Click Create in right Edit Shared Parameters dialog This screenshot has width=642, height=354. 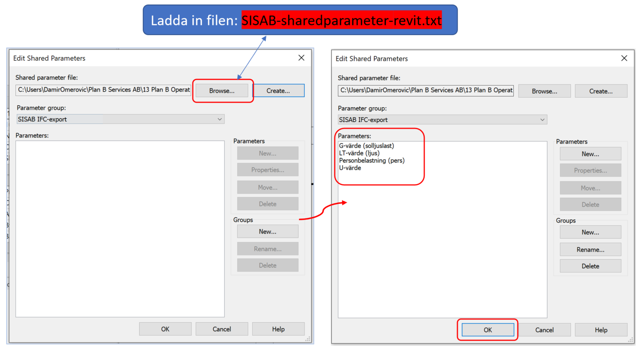point(601,91)
